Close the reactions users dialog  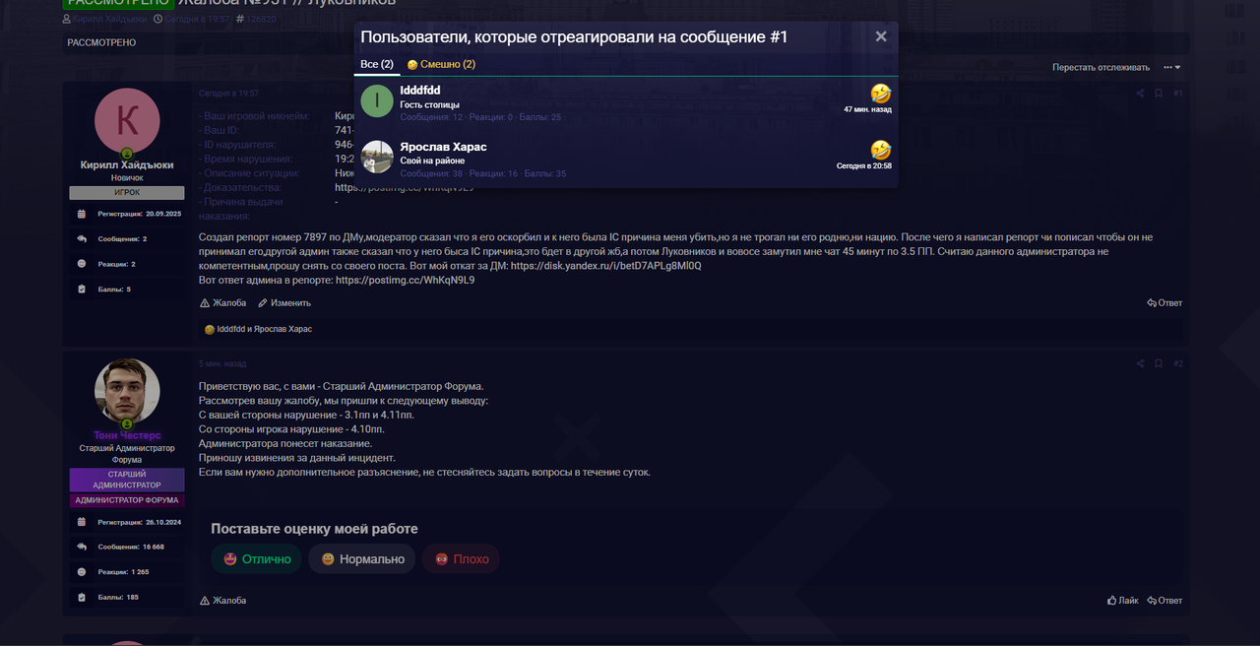point(881,36)
